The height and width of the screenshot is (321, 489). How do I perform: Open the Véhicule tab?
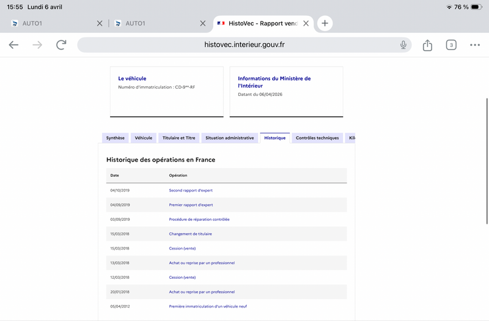point(144,138)
